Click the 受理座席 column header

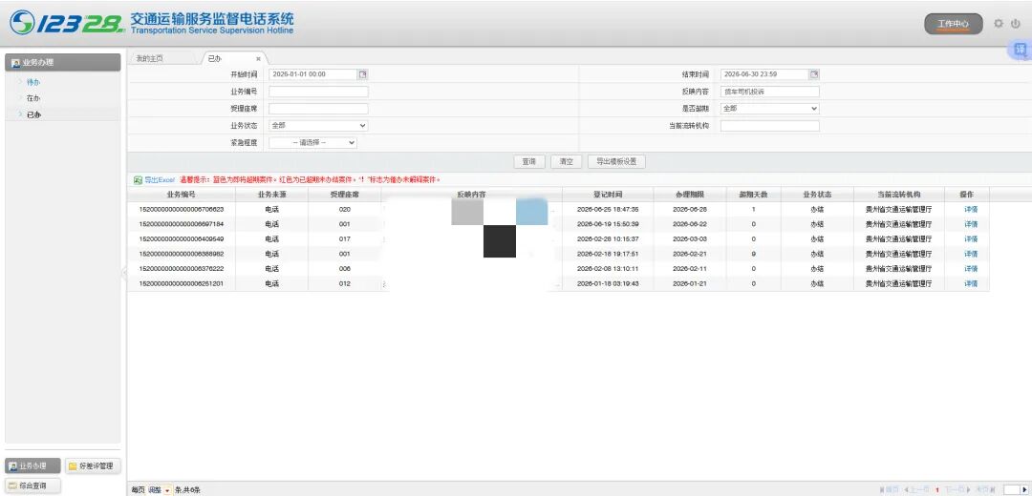pyautogui.click(x=345, y=195)
